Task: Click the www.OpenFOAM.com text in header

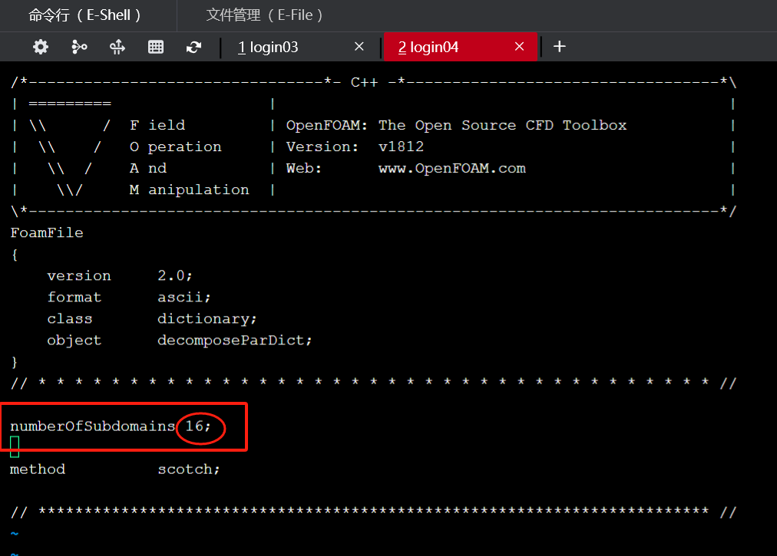Action: (451, 169)
